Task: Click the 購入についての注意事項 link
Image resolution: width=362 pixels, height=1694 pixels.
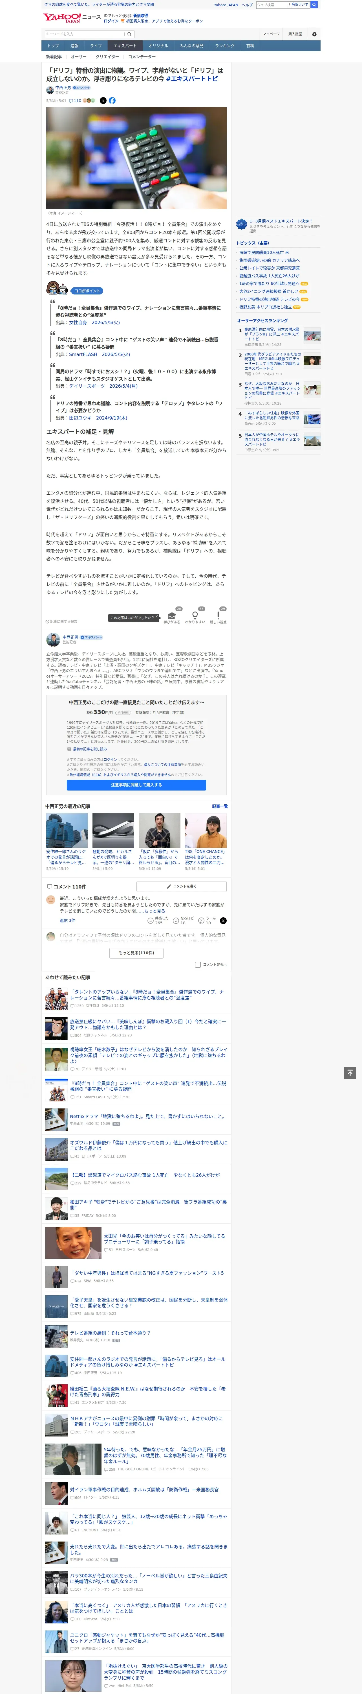Action: (162, 765)
